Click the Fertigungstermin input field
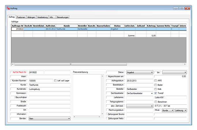The width and height of the screenshot is (197, 130). pyautogui.click(x=140, y=102)
